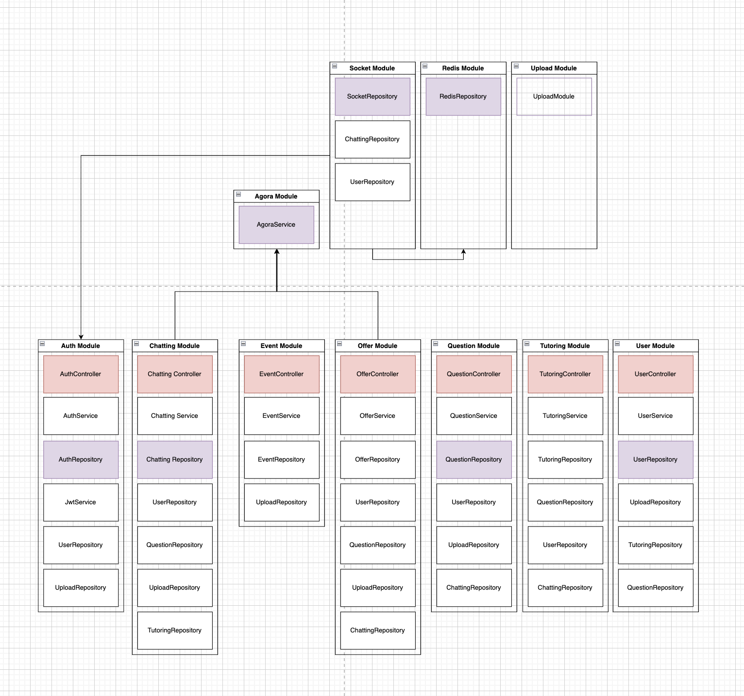Screen dimensions: 744x696
Task: Select the AuthRepository box
Action: click(81, 460)
